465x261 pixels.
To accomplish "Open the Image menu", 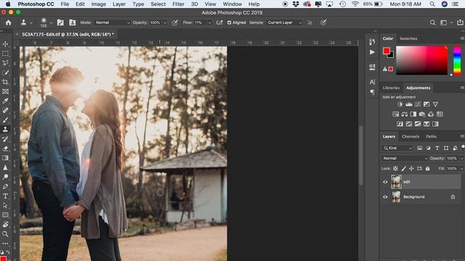I will click(x=99, y=4).
